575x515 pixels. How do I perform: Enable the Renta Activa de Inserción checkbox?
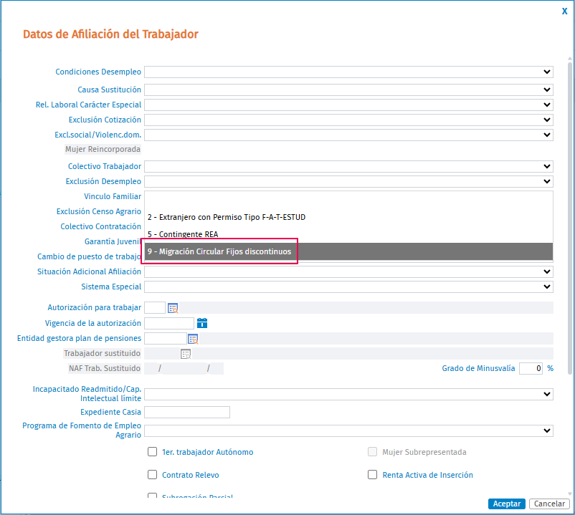tap(372, 474)
